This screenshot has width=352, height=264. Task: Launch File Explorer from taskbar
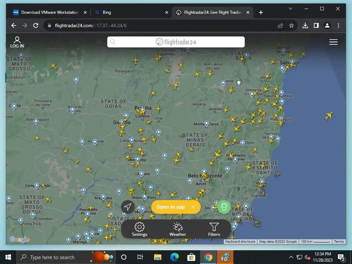point(157,257)
